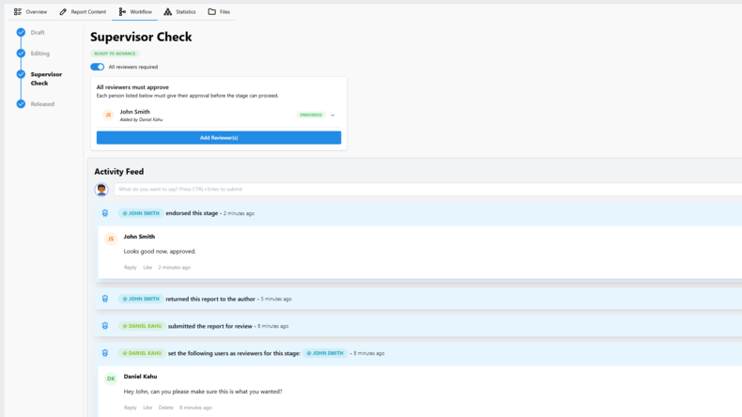Image resolution: width=742 pixels, height=417 pixels.
Task: Click JS avatar on 'Looks good now' comment
Action: pyautogui.click(x=111, y=239)
